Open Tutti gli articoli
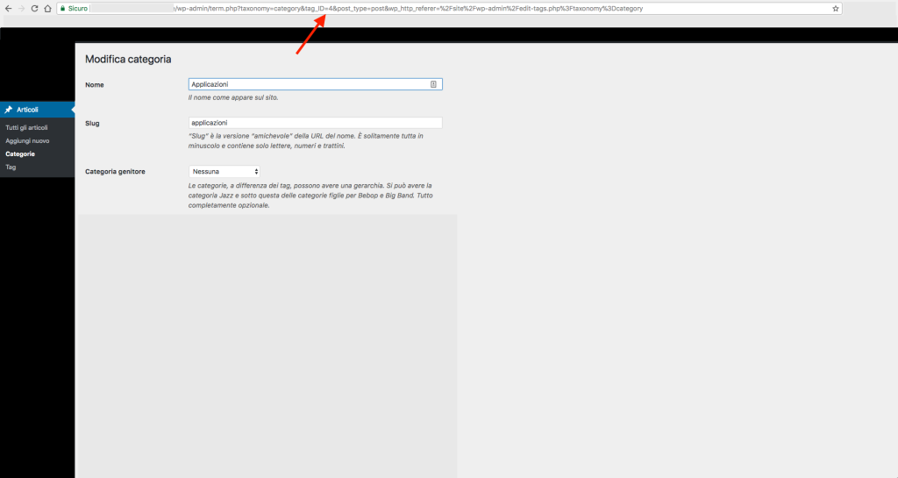Image resolution: width=898 pixels, height=478 pixels. (26, 128)
